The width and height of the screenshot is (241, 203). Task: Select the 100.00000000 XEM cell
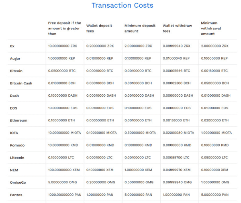(64, 170)
